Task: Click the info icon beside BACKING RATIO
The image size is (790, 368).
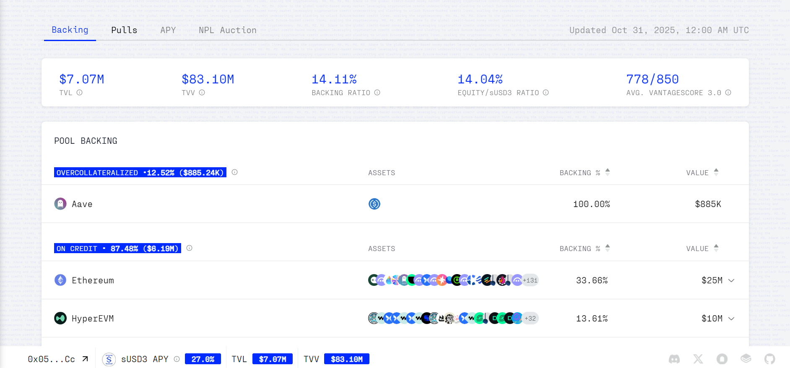Action: click(377, 93)
